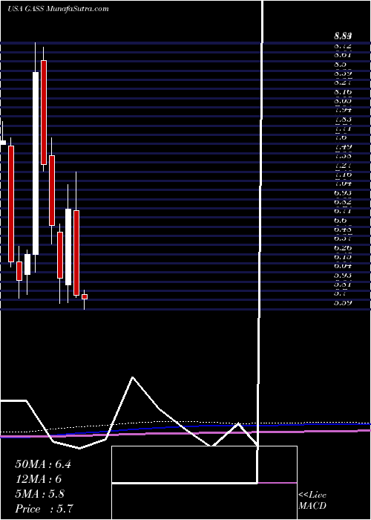371x520 pixels.
Task: Click the USA GASS MunafaSutra.com title text
Action: [x=58, y=9]
